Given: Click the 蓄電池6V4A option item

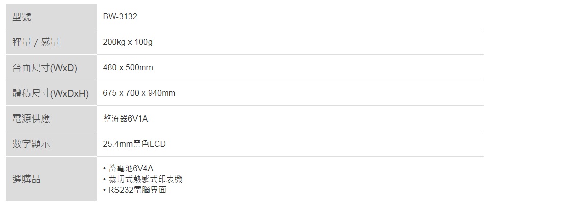Looking at the screenshot, I should point(131,168).
